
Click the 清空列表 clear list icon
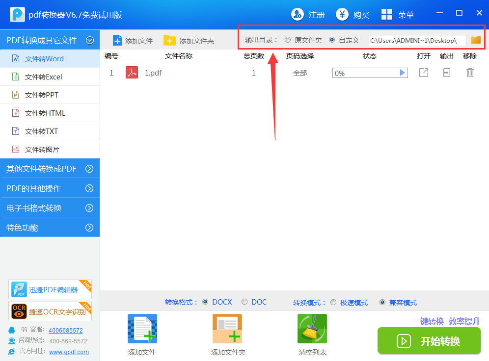pos(312,328)
